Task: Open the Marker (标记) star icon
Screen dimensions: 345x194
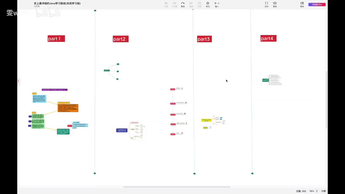Action: click(208, 3)
